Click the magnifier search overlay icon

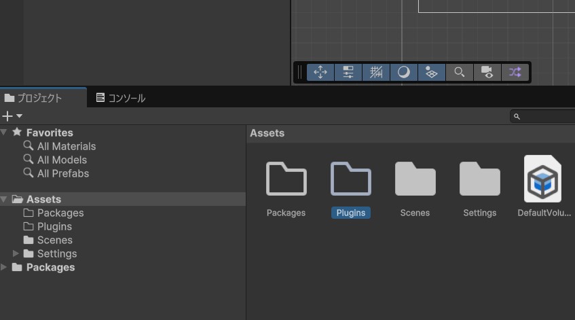click(460, 72)
